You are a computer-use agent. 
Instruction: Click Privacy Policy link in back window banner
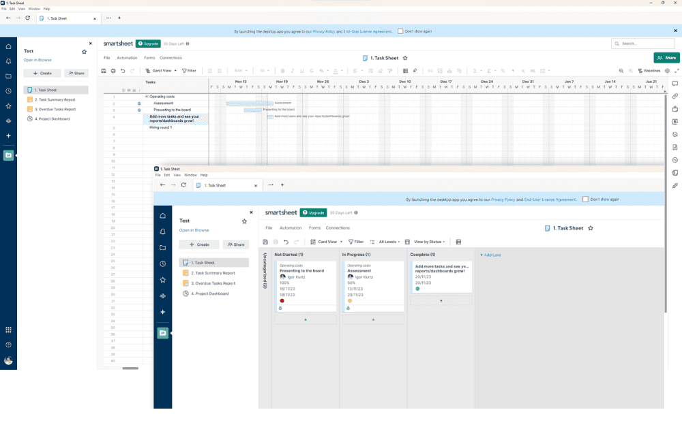click(324, 31)
